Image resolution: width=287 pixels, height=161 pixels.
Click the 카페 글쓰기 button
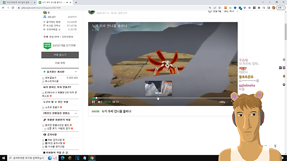click(60, 55)
